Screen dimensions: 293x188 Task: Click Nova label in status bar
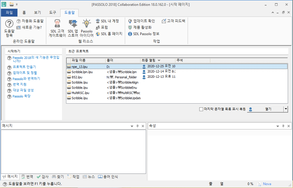[267, 184]
